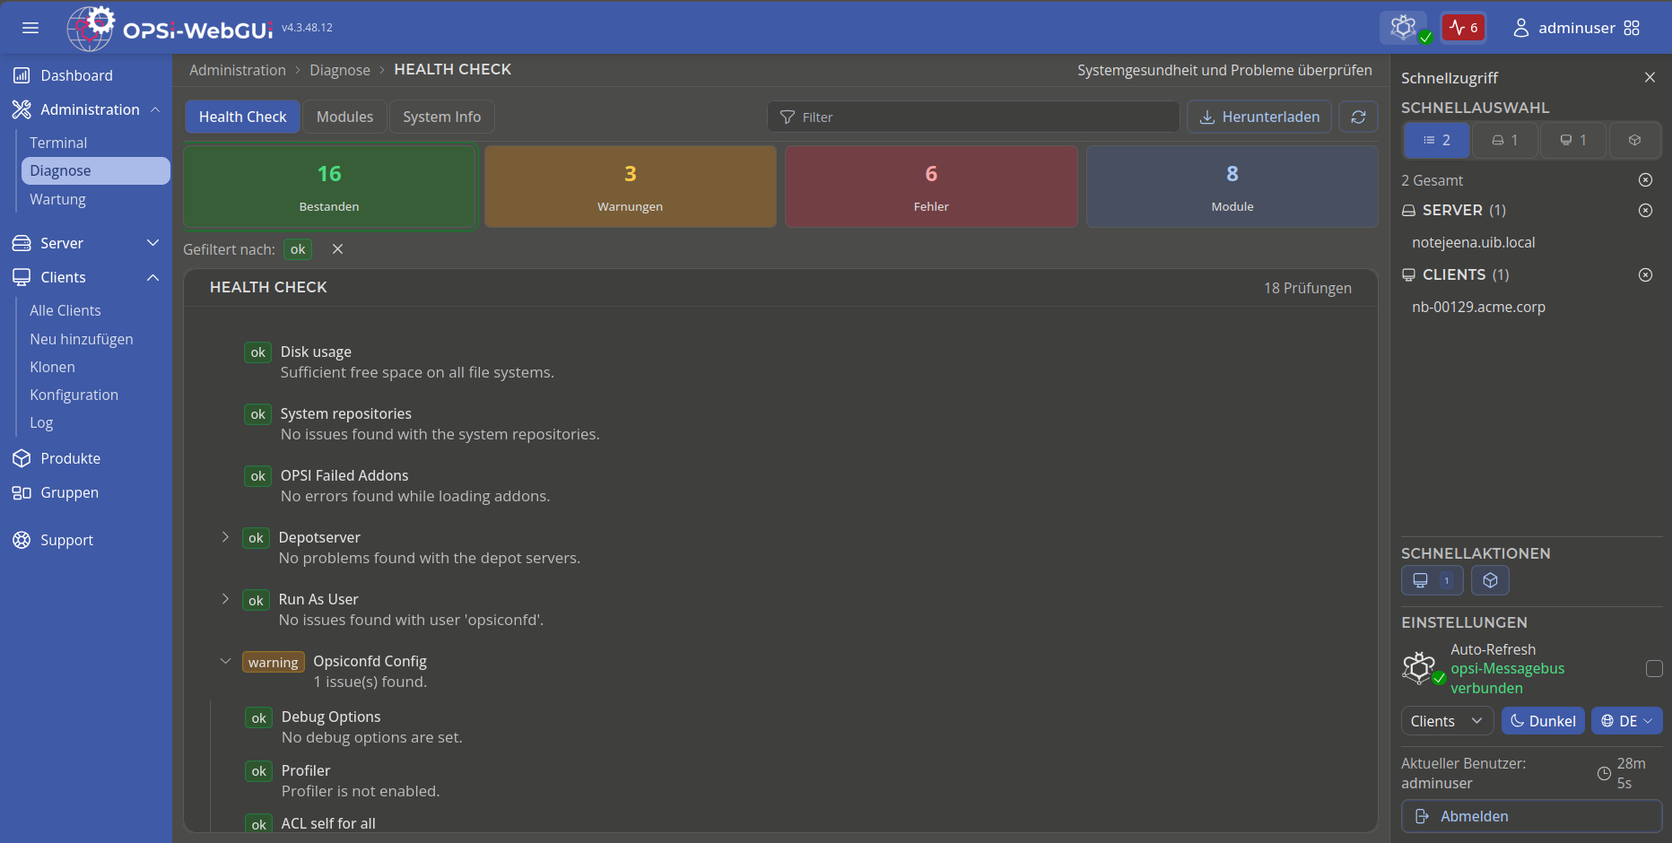1672x843 pixels.
Task: Select the products selection tab
Action: point(1634,140)
